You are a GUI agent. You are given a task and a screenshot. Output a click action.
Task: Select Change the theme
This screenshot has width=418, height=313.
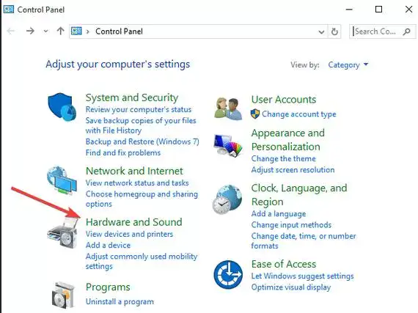point(283,158)
